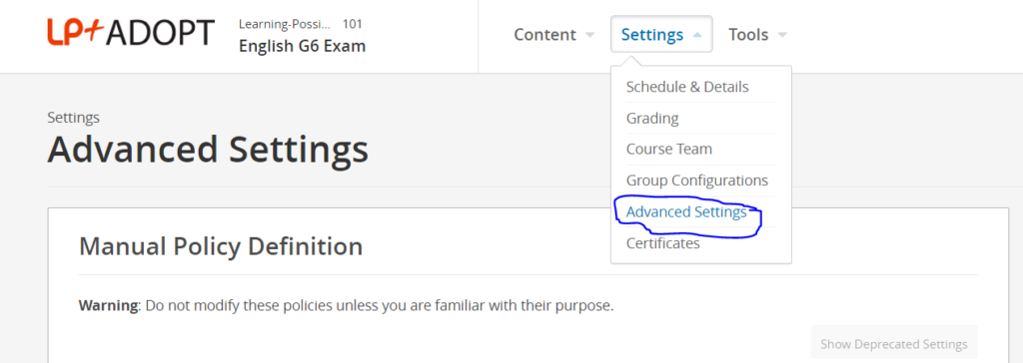Viewport: 1023px width, 363px height.
Task: Open Course Team settings
Action: tap(668, 150)
